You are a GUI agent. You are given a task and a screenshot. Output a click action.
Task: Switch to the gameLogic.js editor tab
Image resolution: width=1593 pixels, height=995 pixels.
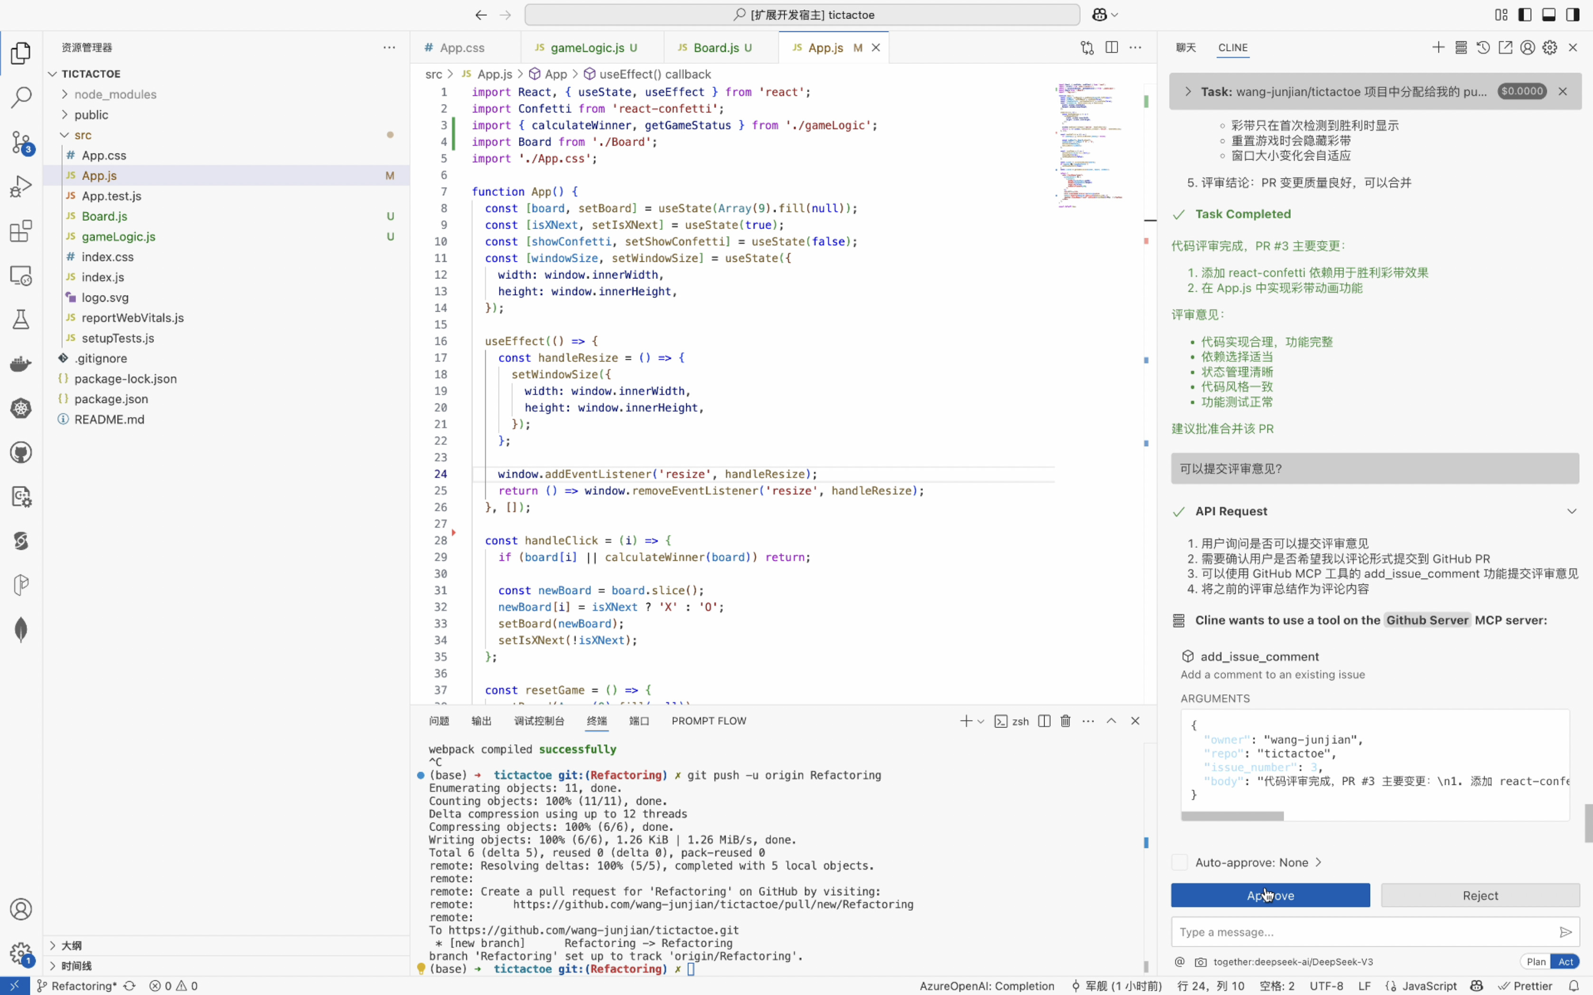coord(587,48)
